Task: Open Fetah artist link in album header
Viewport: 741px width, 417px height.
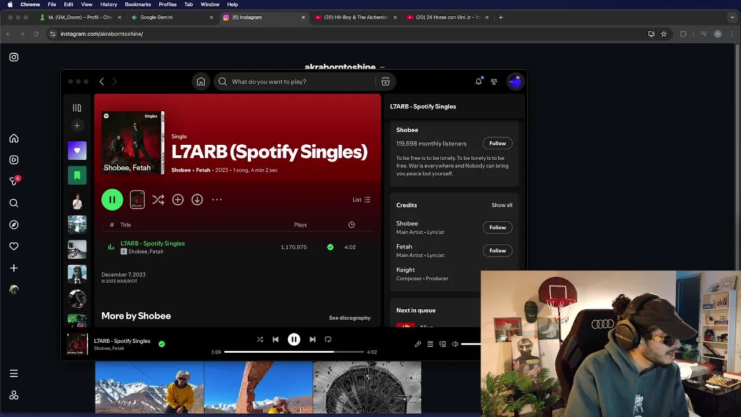Action: pyautogui.click(x=203, y=170)
